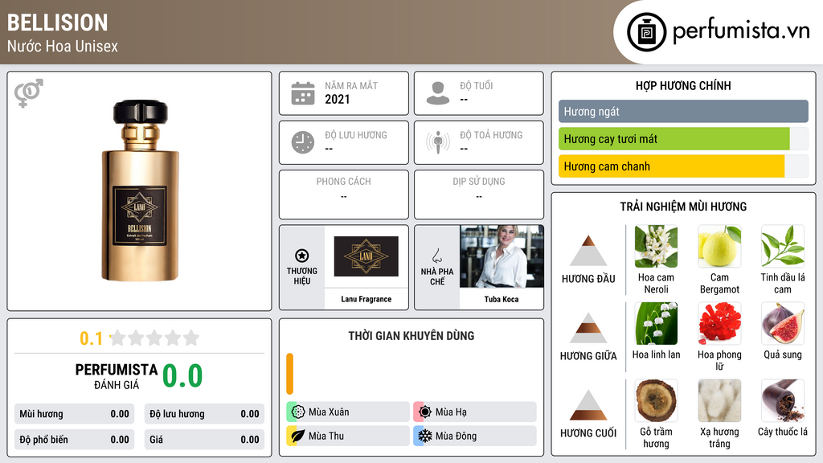The width and height of the screenshot is (823, 463).
Task: Click the Bellision gold perfume bottle image
Action: pos(140,191)
